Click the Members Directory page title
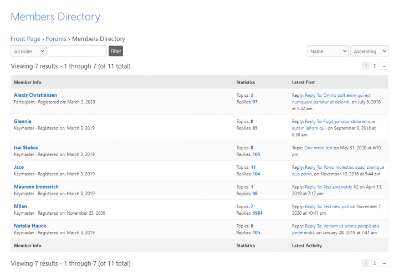Viewport: 399px width, 280px height. [x=55, y=17]
